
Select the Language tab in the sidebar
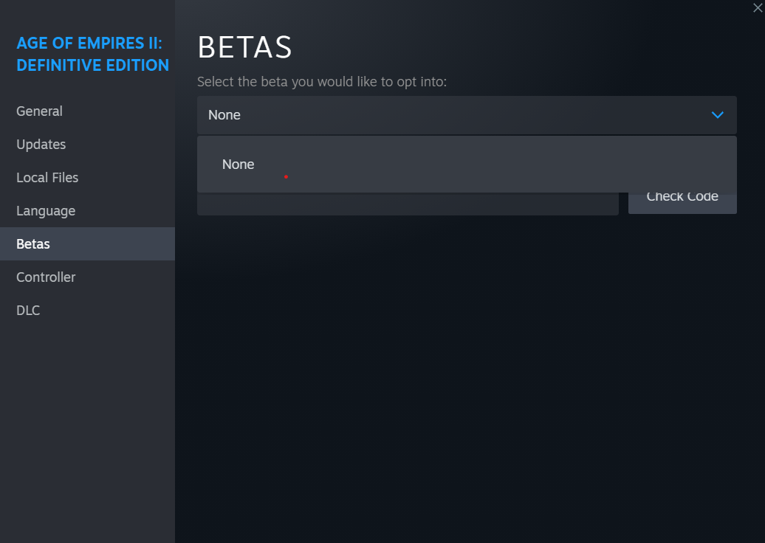[x=46, y=211]
